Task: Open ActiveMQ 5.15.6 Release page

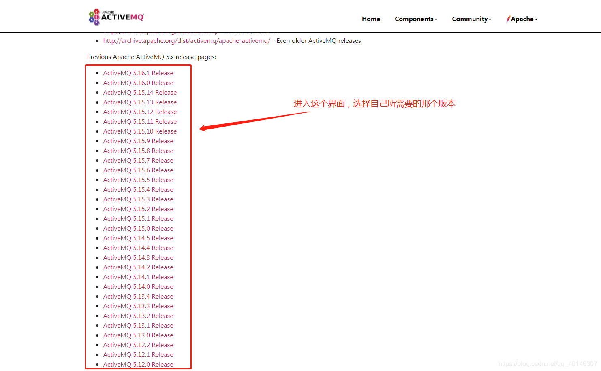Action: [138, 170]
